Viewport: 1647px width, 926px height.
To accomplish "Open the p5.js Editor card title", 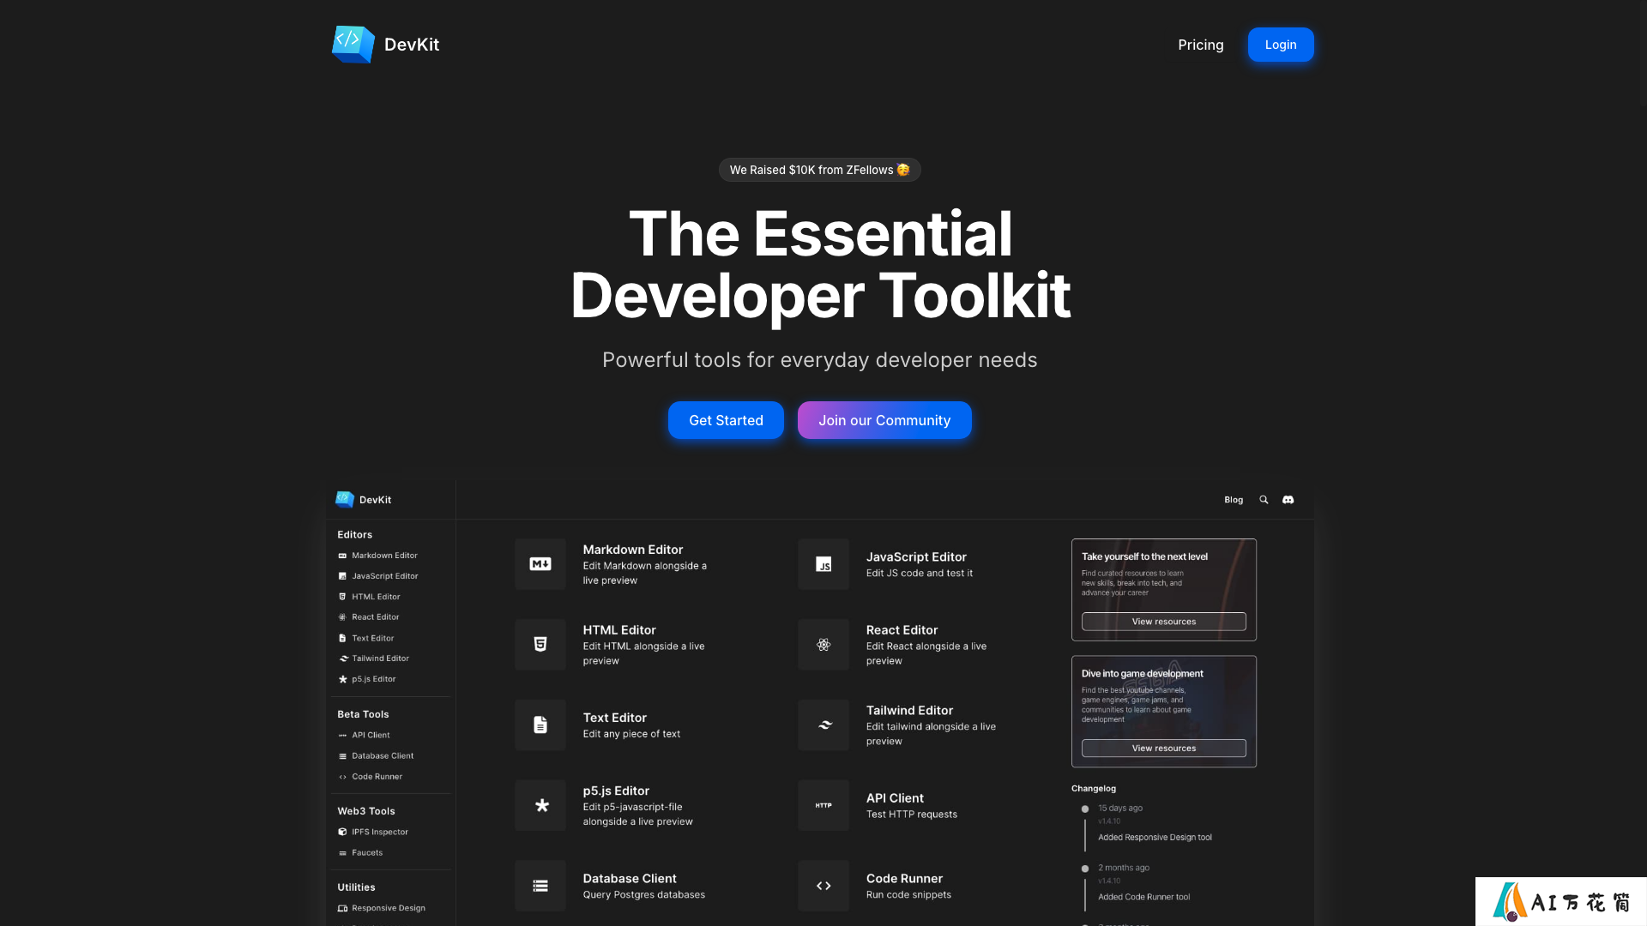I will (616, 791).
